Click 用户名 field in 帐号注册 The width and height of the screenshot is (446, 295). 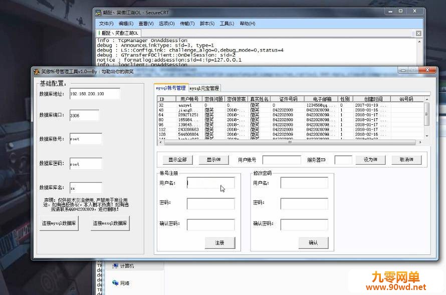[x=211, y=183]
